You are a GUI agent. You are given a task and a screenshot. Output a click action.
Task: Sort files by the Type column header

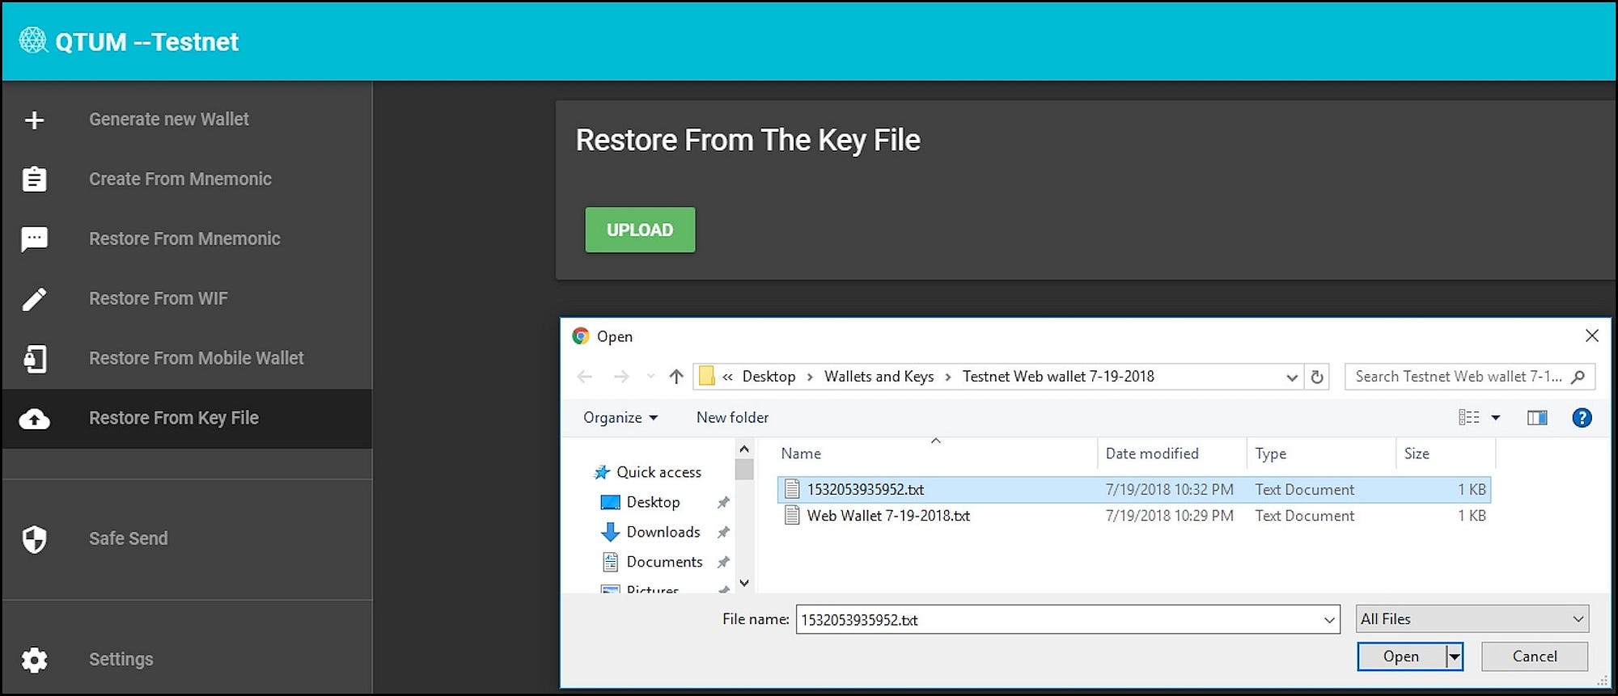[1321, 453]
